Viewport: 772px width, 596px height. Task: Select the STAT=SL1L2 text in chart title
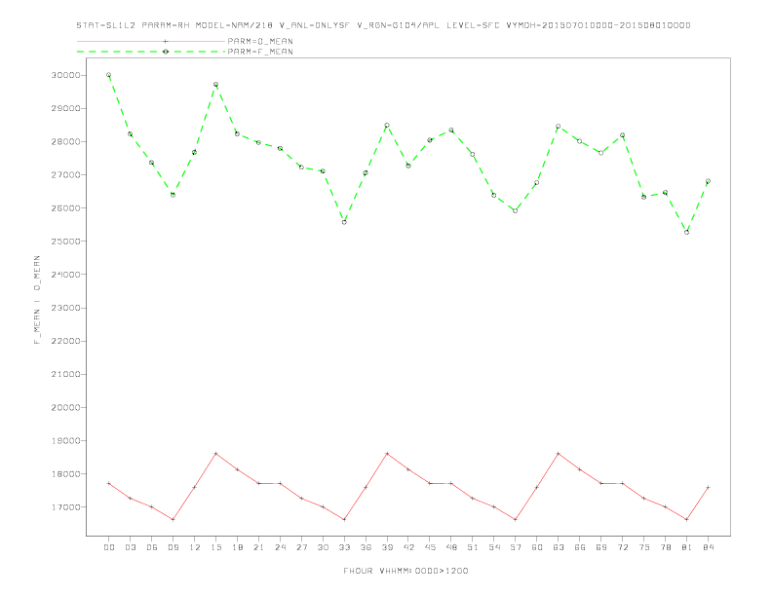106,25
